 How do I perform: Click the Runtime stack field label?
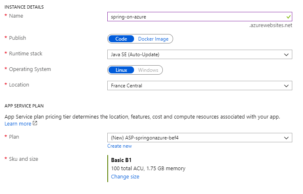[25, 54]
